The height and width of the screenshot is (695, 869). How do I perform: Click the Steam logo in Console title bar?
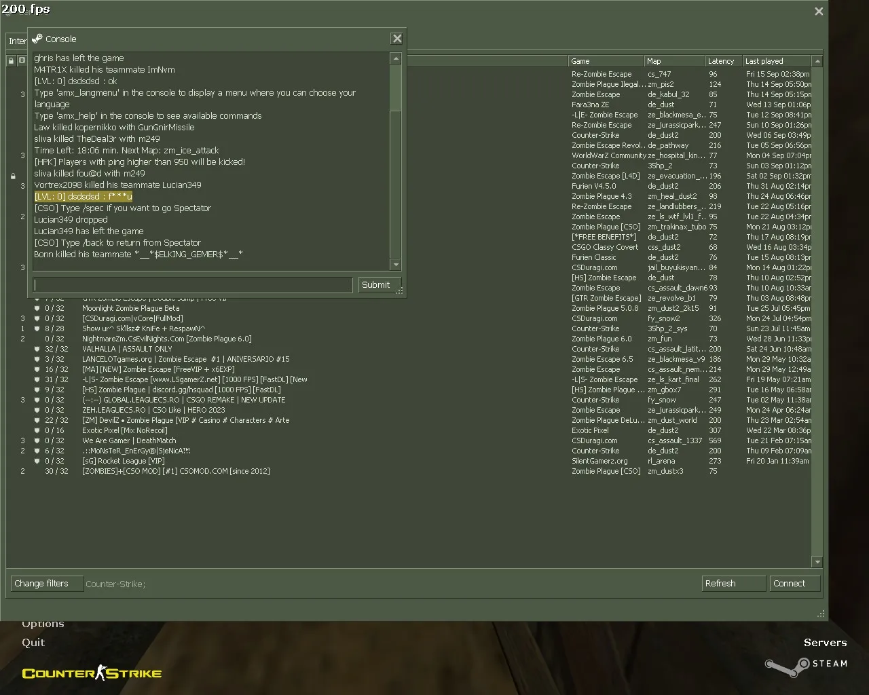pos(37,39)
